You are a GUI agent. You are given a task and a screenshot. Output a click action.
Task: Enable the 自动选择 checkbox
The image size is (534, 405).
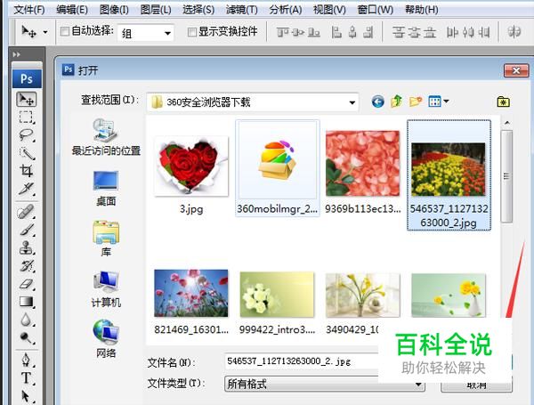[64, 32]
